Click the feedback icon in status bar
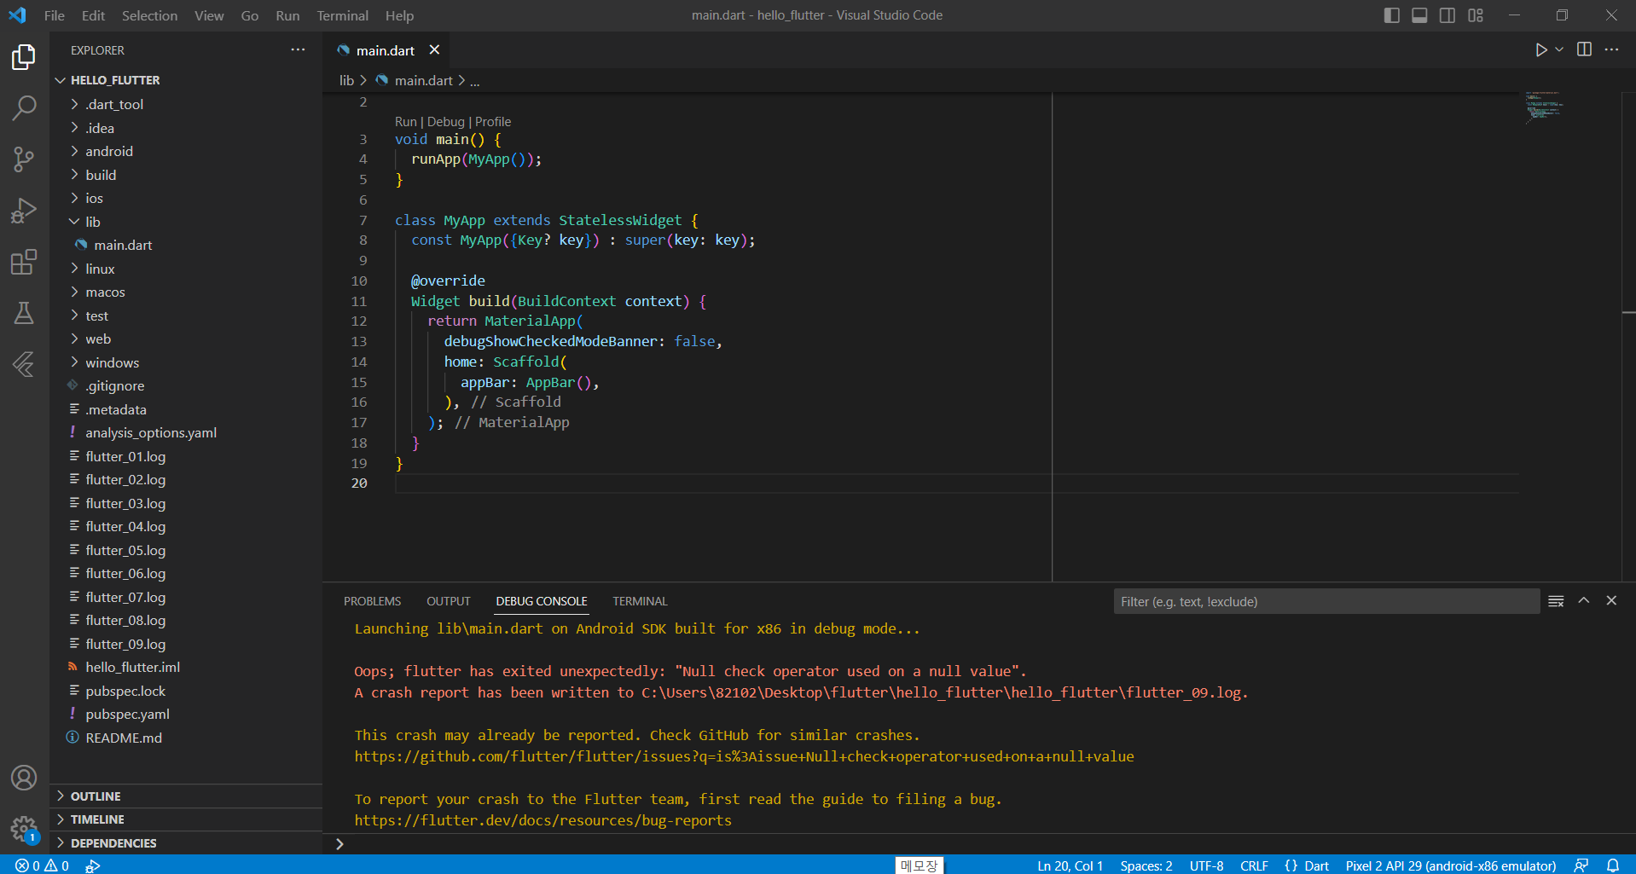 tap(1581, 865)
